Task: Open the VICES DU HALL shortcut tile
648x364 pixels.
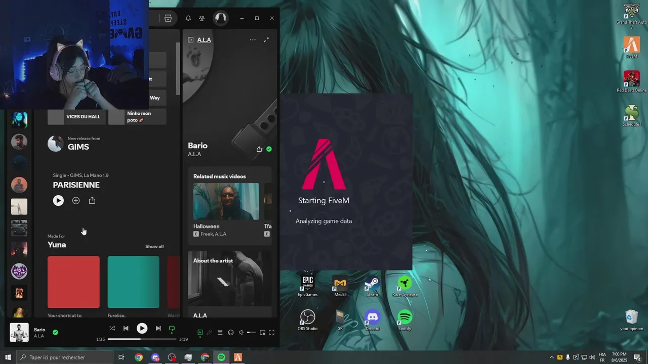Action: click(x=77, y=117)
